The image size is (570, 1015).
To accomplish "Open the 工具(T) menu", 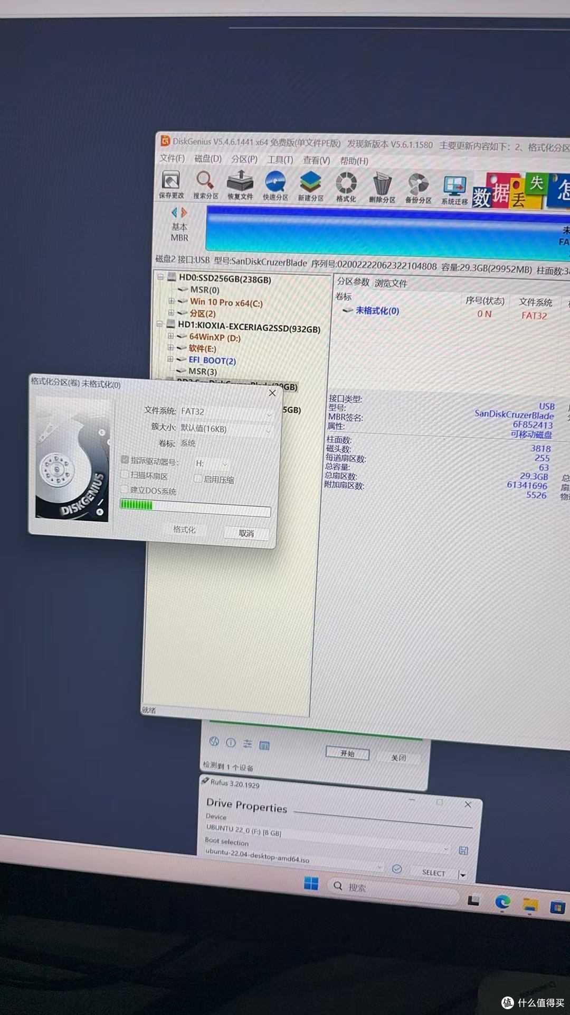I will point(280,160).
